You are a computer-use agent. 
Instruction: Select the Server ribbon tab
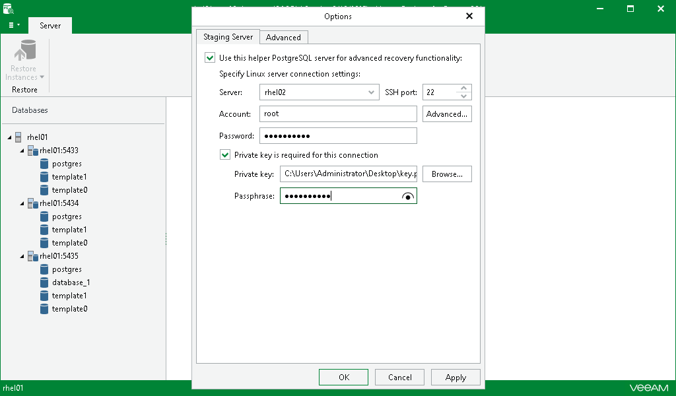(50, 25)
